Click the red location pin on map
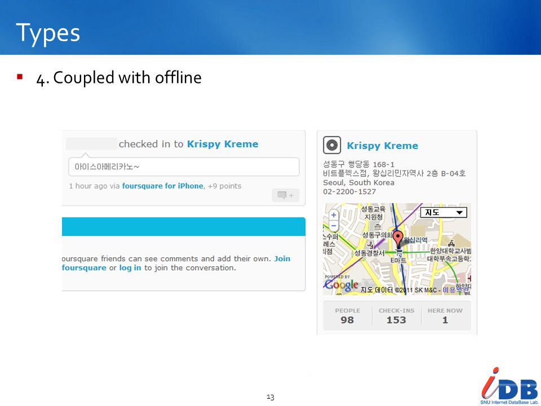 click(398, 239)
